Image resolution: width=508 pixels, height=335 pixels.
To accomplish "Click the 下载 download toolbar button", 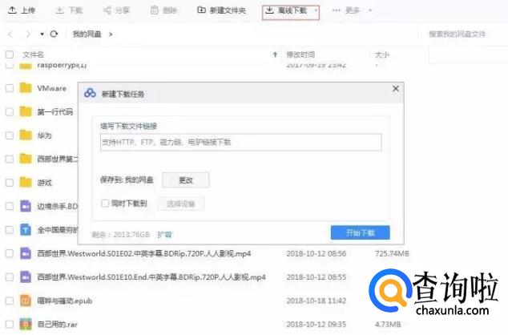I will [x=69, y=10].
